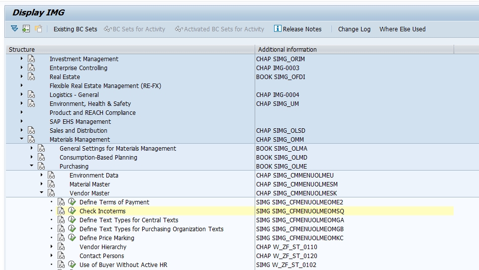The image size is (479, 270).
Task: Expand the Environment Data node
Action: point(42,175)
